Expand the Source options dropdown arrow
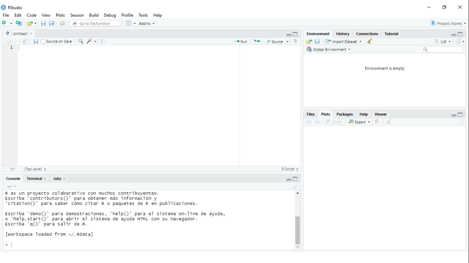This screenshot has width=469, height=263. 287,41
